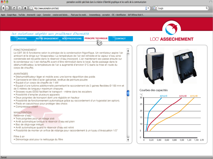Click the dehumidifier top view photo
Image resolution: width=213 pixels, height=159 pixels.
(x=184, y=66)
